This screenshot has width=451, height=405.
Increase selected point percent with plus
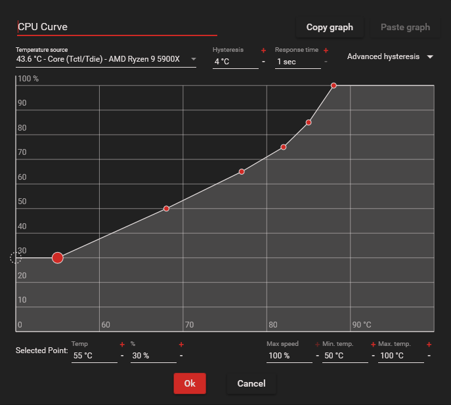(181, 345)
